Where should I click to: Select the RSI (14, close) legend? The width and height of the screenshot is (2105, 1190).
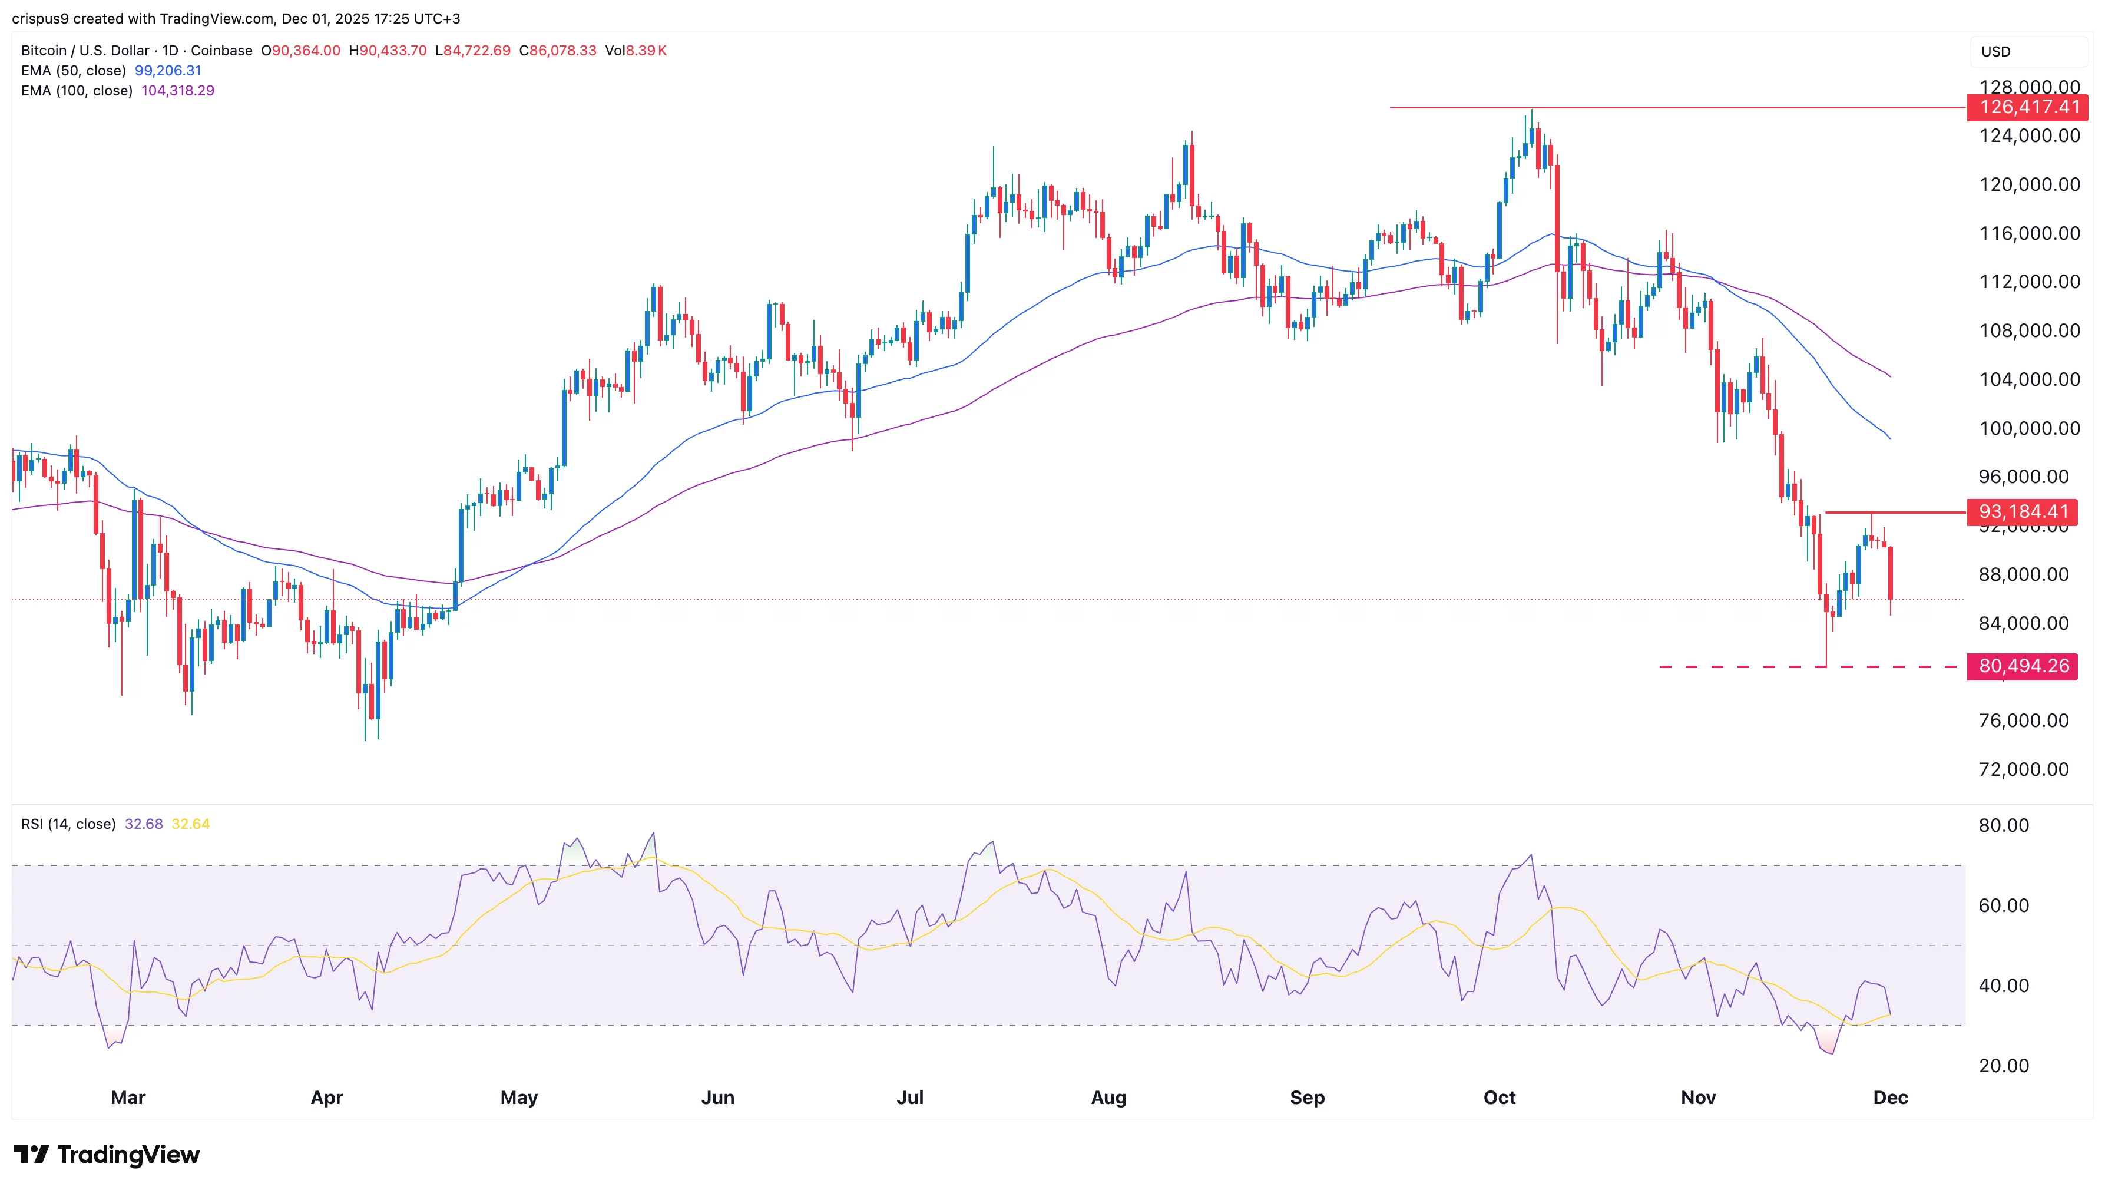pyautogui.click(x=69, y=824)
